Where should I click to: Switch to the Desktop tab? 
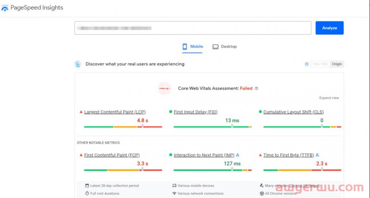tap(225, 47)
